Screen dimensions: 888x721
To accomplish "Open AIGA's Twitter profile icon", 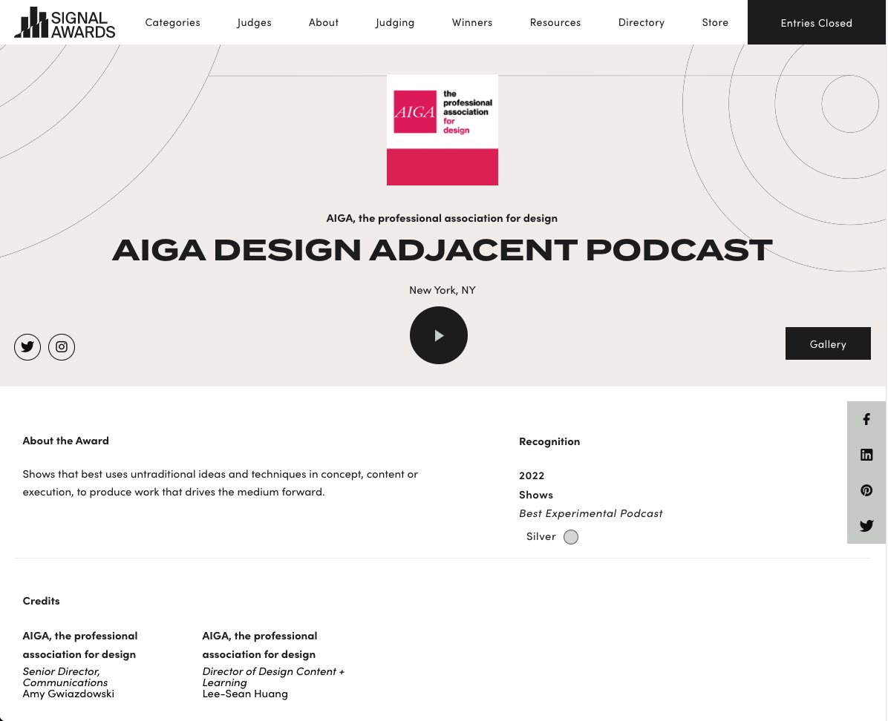I will pyautogui.click(x=27, y=347).
